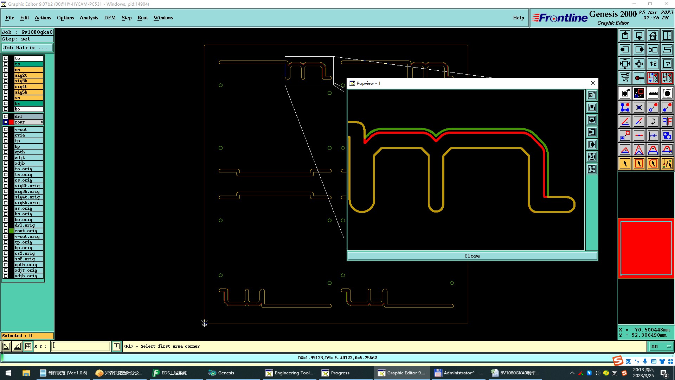Select the rotate feature tool
The image size is (675, 380).
point(653,121)
